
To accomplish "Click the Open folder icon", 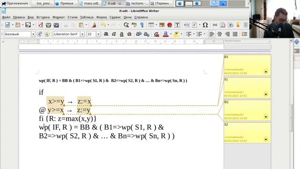I will click(18, 25).
